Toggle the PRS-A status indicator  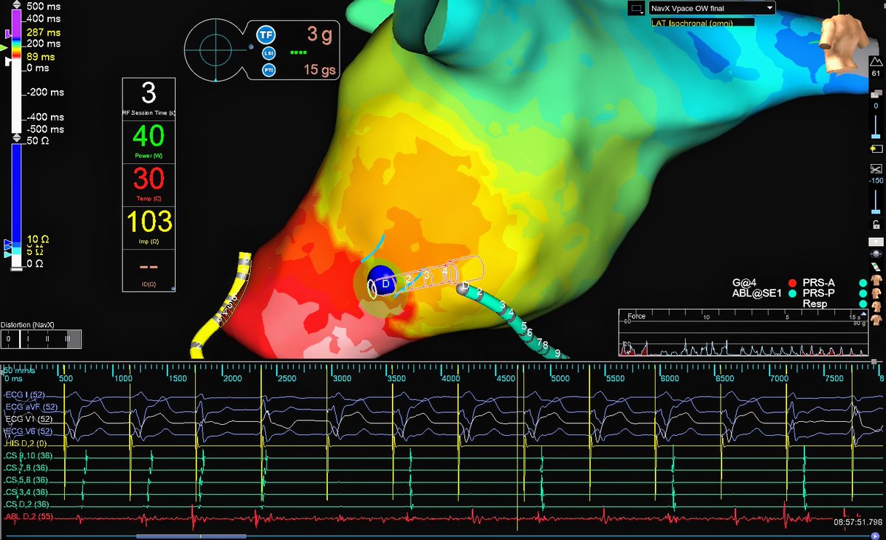[862, 282]
